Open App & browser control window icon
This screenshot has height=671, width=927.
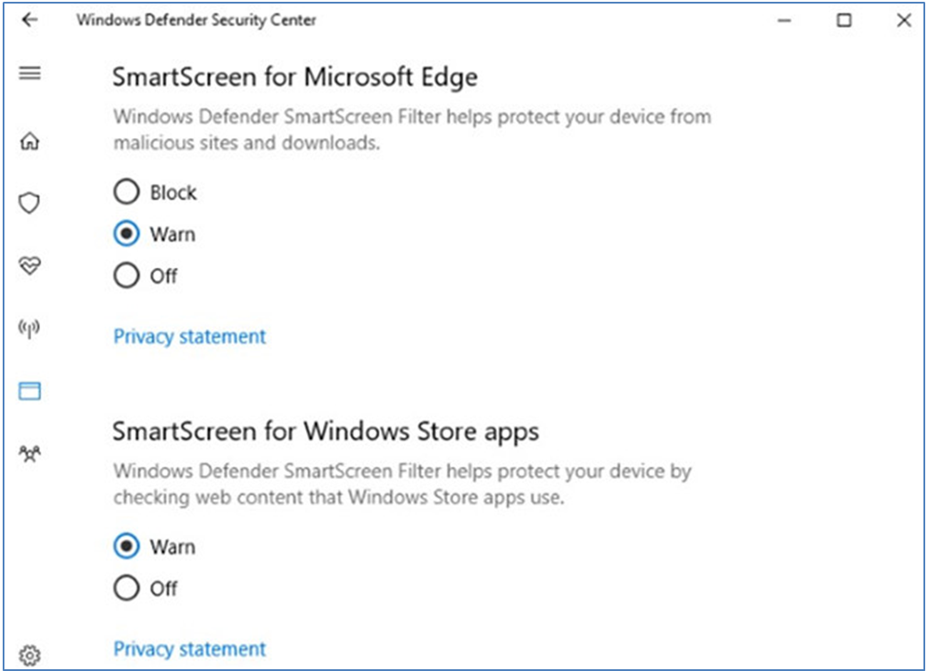point(29,391)
